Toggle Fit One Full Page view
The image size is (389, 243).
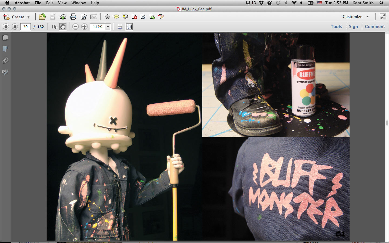tap(129, 27)
